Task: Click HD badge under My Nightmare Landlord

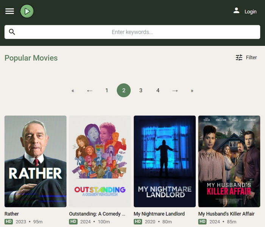Action: tap(138, 222)
